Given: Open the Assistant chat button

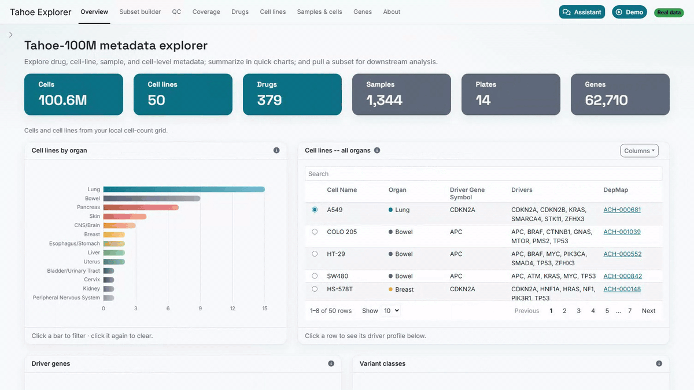Looking at the screenshot, I should coord(582,12).
